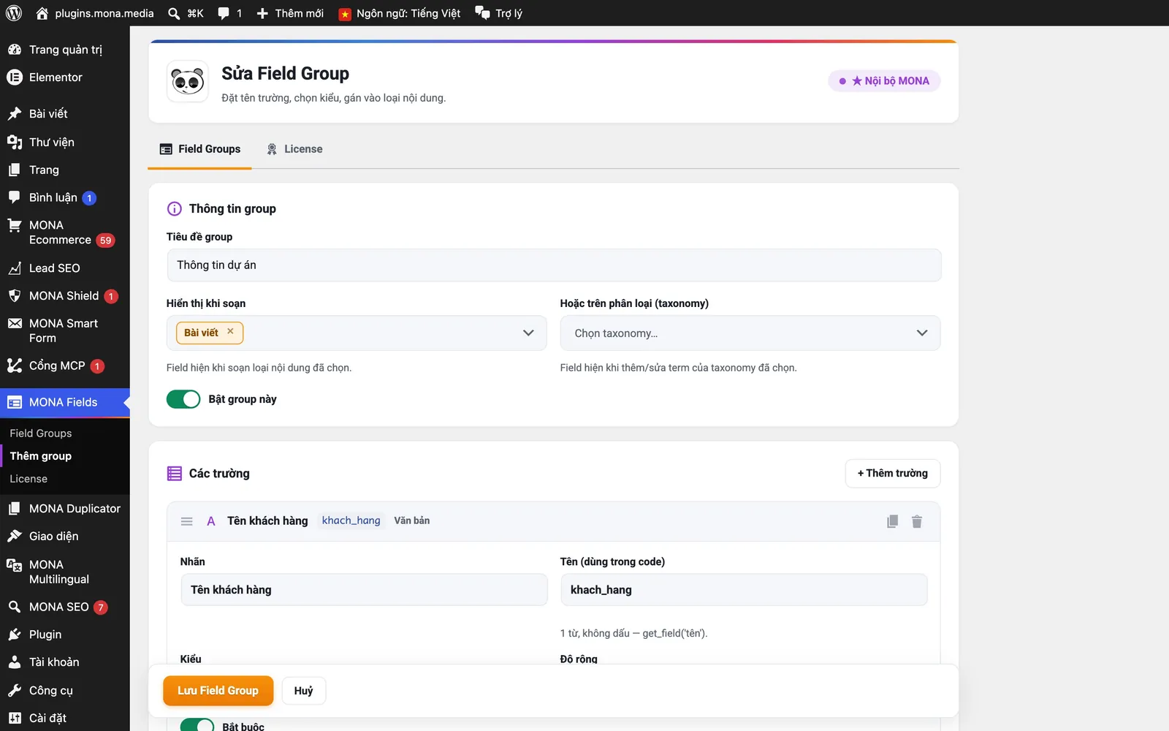
Task: Click the MONA Duplicator icon
Action: [15, 509]
